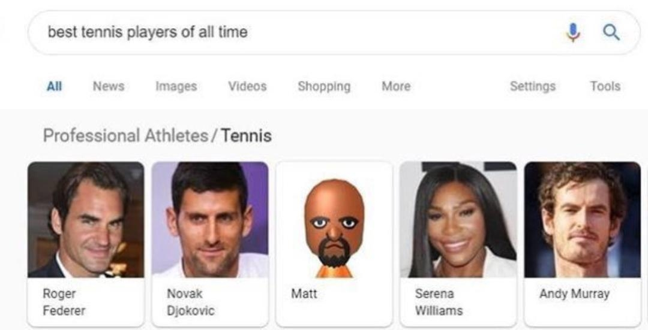The image size is (648, 330).
Task: Open the Settings menu
Action: [x=532, y=86]
